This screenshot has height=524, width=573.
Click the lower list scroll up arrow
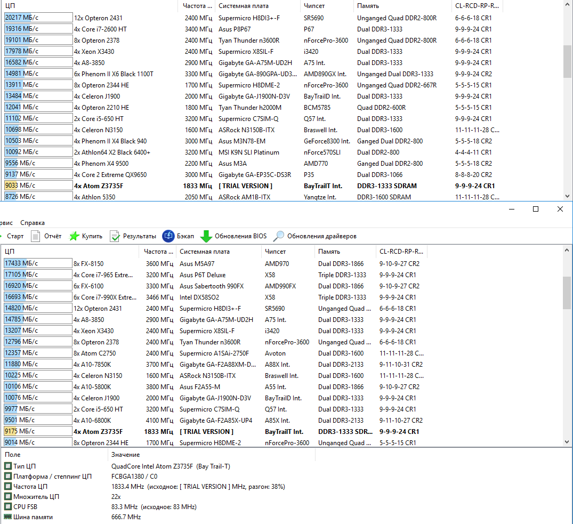click(x=567, y=251)
